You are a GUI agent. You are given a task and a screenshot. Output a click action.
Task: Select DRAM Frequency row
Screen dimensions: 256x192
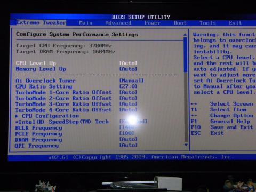pos(38,140)
